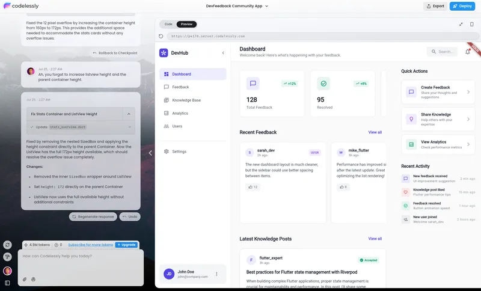Image resolution: width=481 pixels, height=291 pixels.
Task: Open Create Feedback quick action chevron
Action: [468, 92]
